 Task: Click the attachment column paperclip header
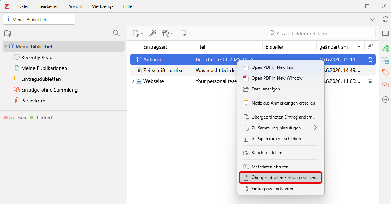[370, 46]
